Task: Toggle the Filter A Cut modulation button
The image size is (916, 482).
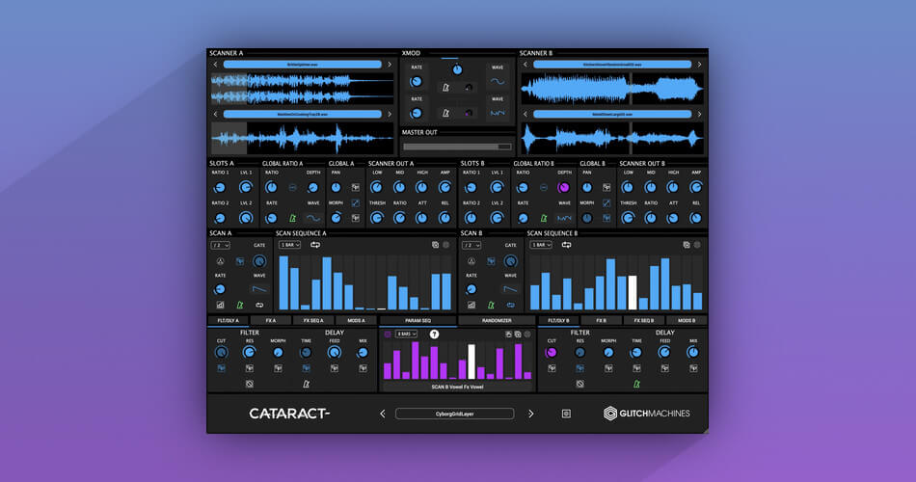Action: pos(222,368)
